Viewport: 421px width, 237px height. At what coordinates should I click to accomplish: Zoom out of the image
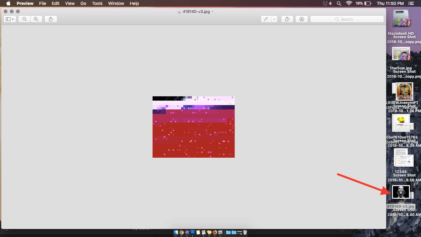click(x=24, y=19)
